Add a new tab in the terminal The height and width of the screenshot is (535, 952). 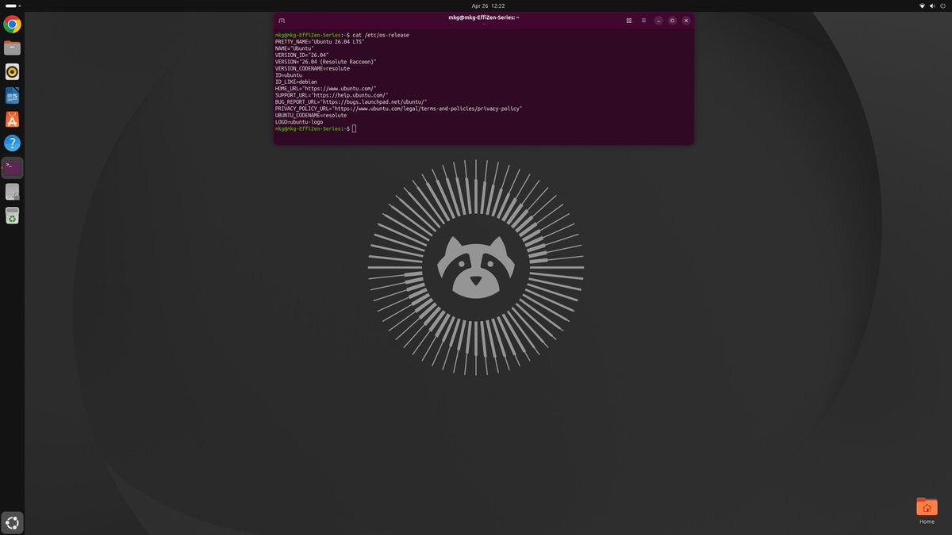282,21
